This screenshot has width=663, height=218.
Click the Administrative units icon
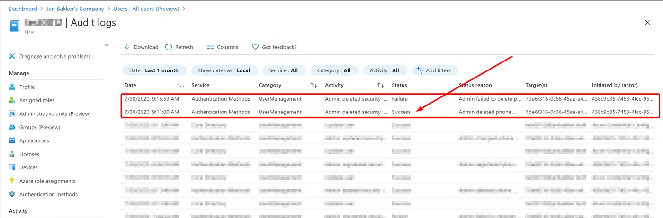[x=12, y=114]
